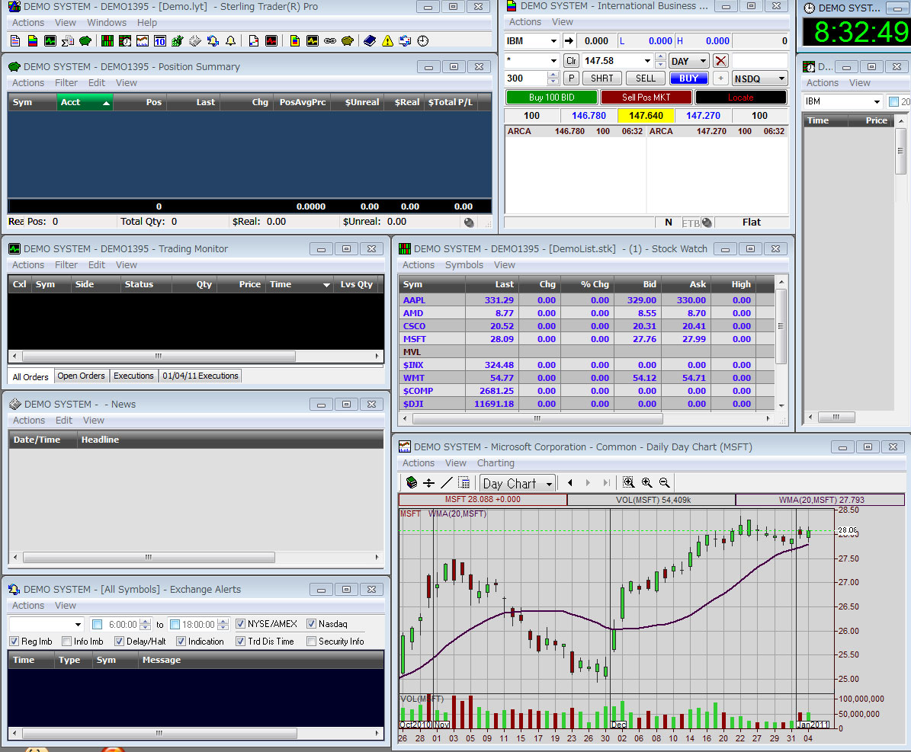Click the bell with blue arrows icon
This screenshot has width=911, height=752.
point(213,40)
